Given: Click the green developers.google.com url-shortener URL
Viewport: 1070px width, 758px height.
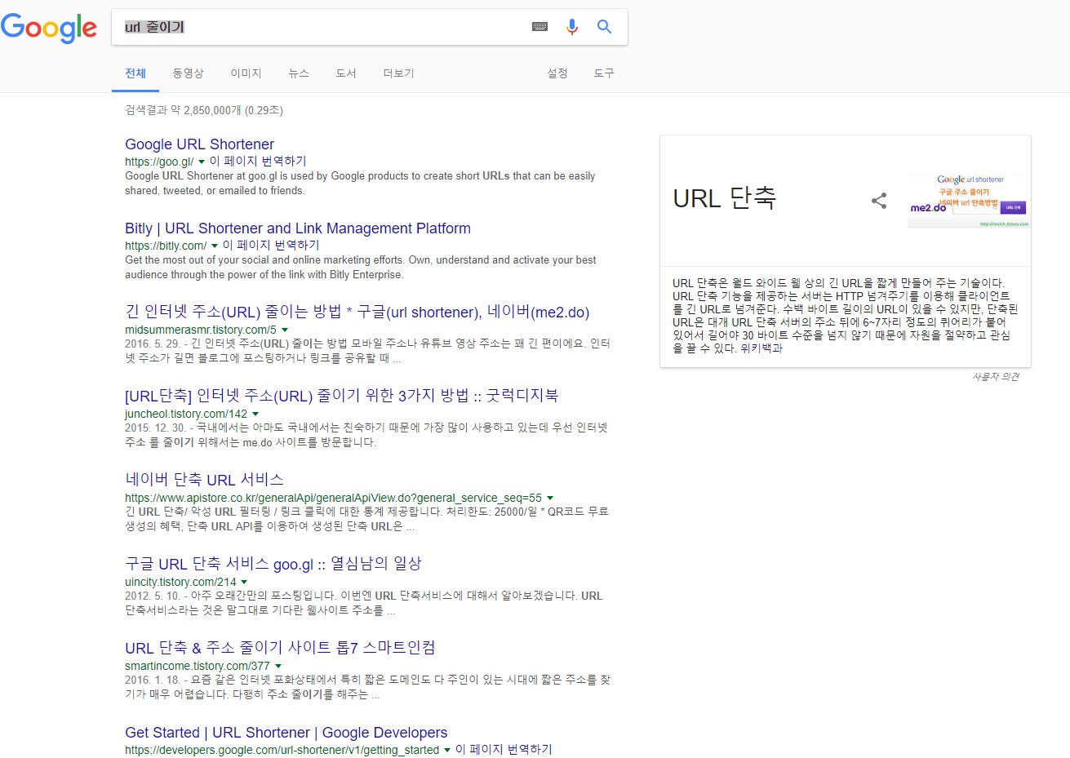Looking at the screenshot, I should (282, 751).
